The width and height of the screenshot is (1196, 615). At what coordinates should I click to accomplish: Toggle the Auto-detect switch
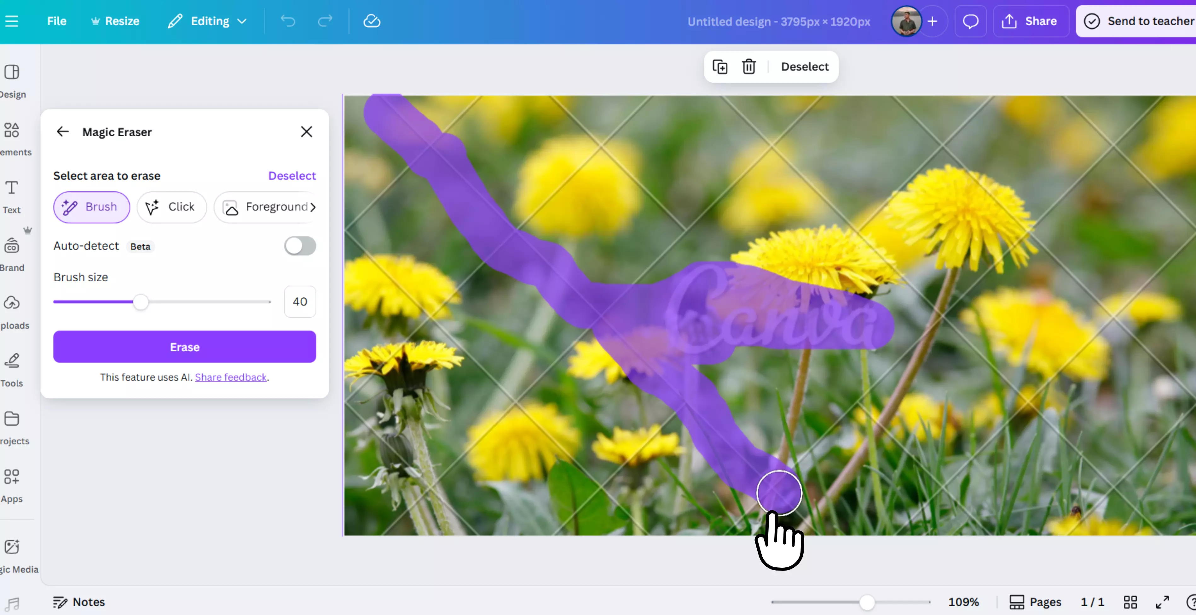[x=300, y=246]
